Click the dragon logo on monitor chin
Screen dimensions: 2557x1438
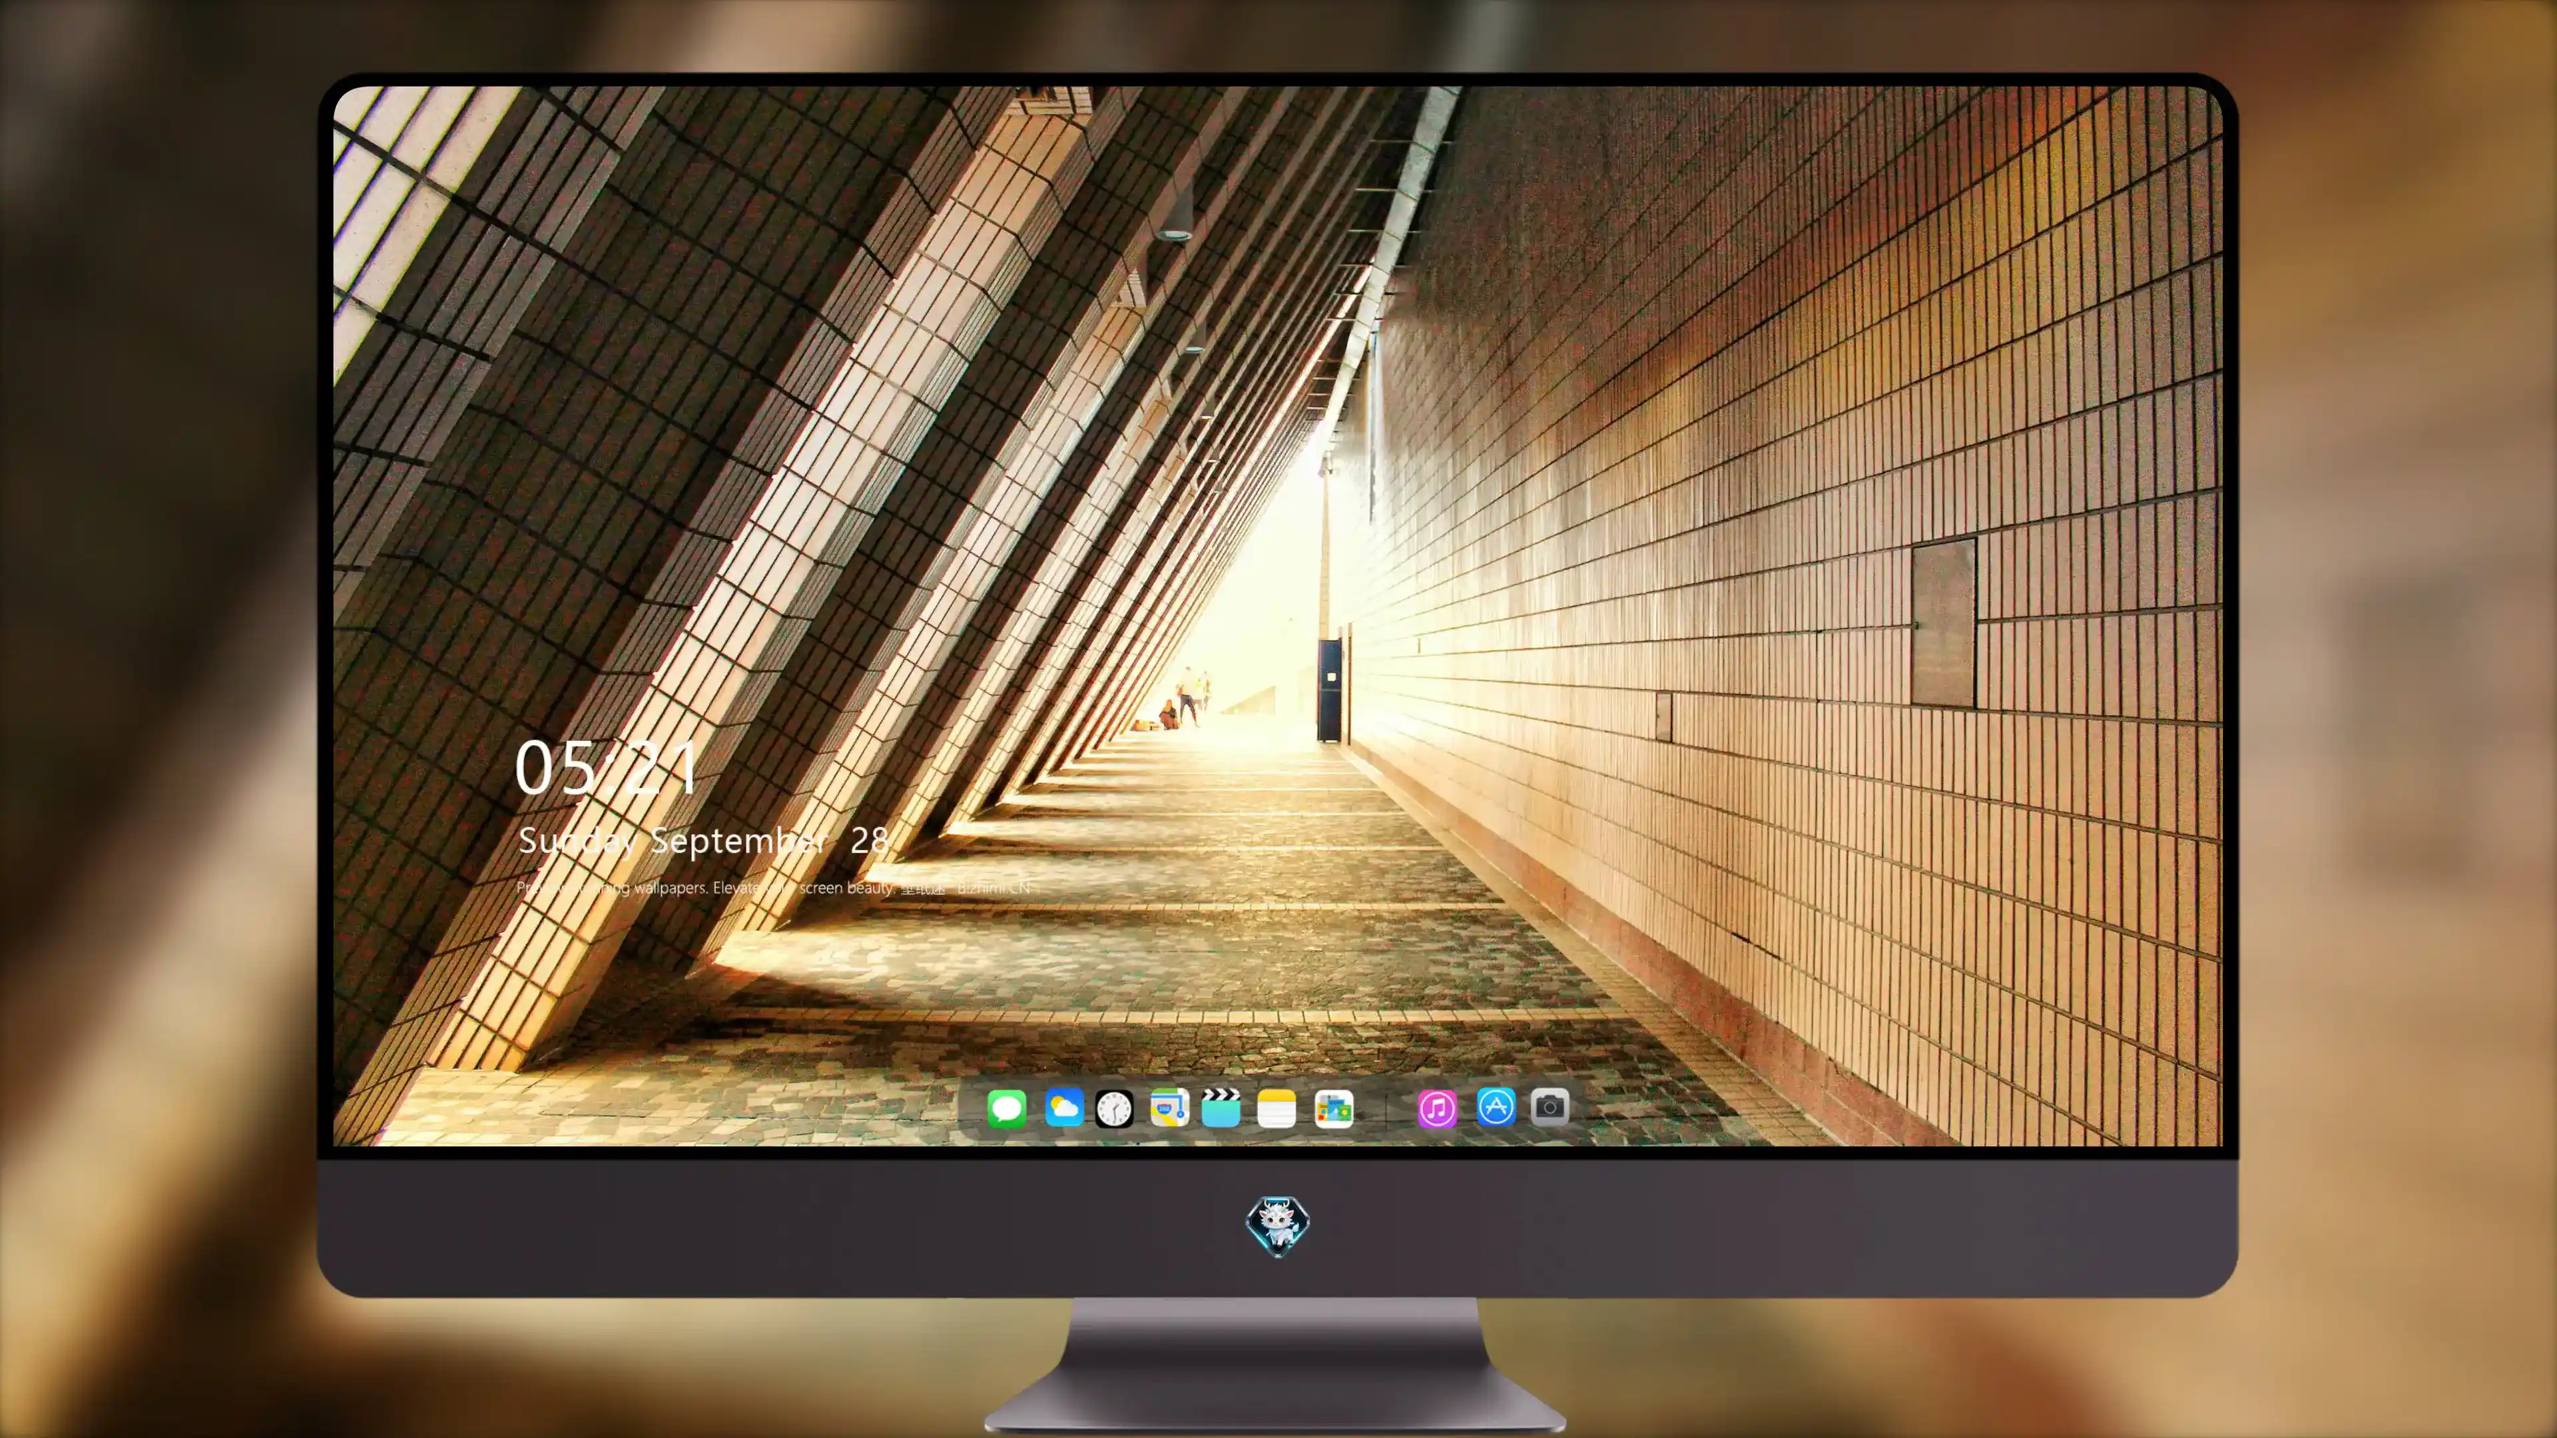tap(1278, 1226)
